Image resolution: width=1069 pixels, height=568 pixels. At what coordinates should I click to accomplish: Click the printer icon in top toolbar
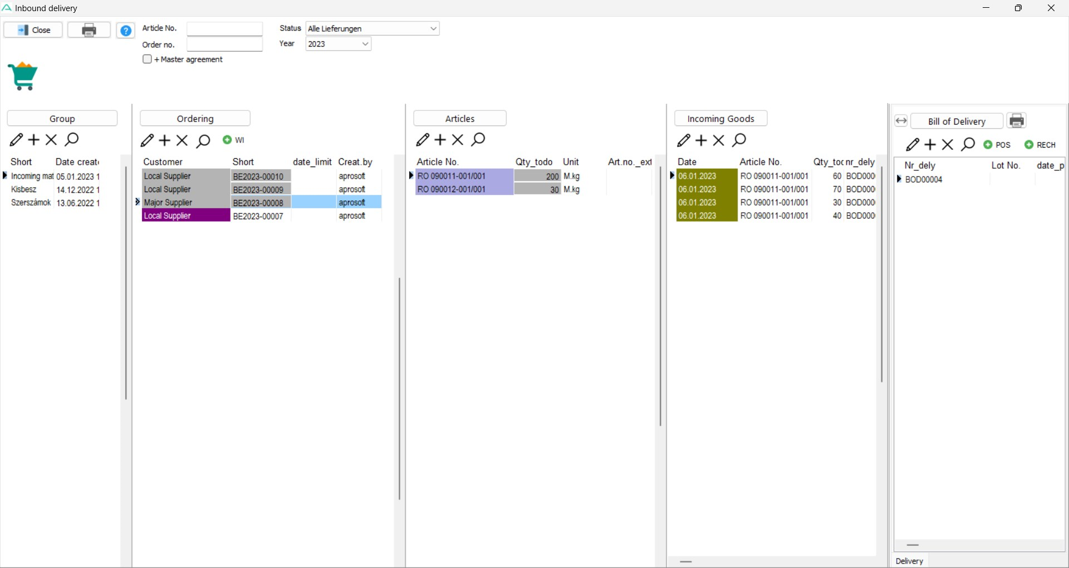point(89,30)
